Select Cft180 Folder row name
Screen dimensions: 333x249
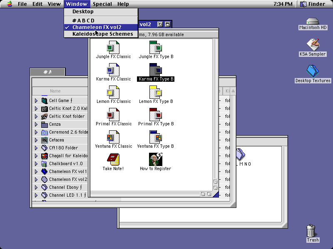pos(64,148)
